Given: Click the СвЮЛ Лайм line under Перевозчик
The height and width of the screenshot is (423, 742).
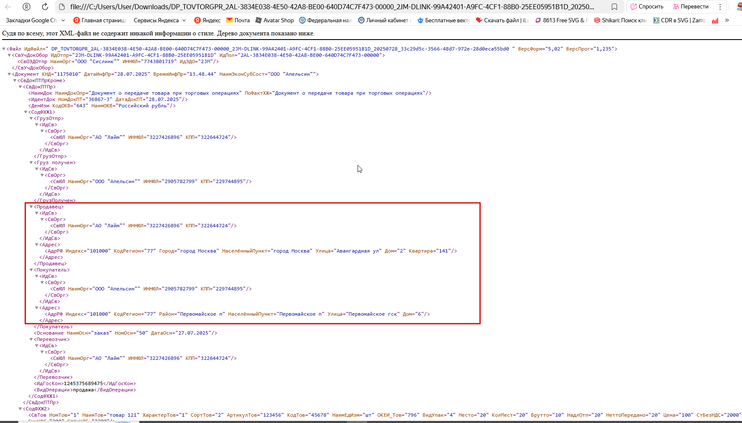Looking at the screenshot, I should pyautogui.click(x=143, y=358).
